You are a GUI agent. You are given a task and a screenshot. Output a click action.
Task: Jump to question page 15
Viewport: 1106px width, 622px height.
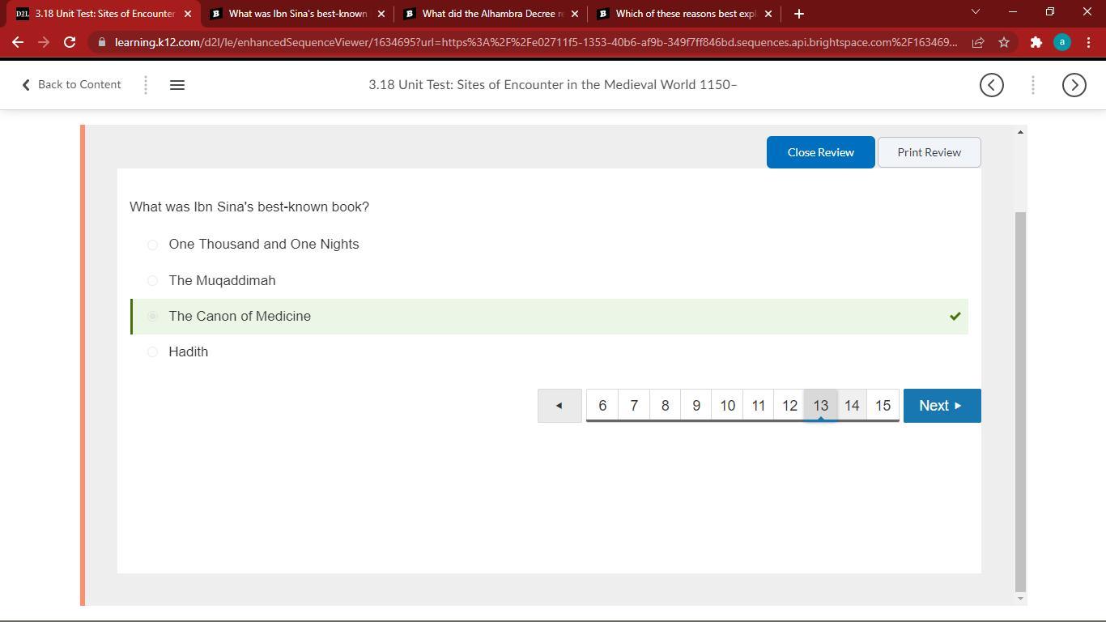(x=883, y=406)
